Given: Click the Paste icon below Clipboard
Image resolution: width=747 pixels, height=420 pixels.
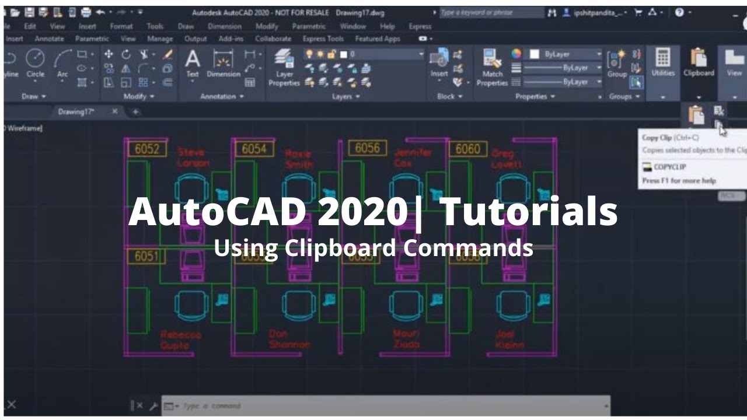Looking at the screenshot, I should [696, 115].
